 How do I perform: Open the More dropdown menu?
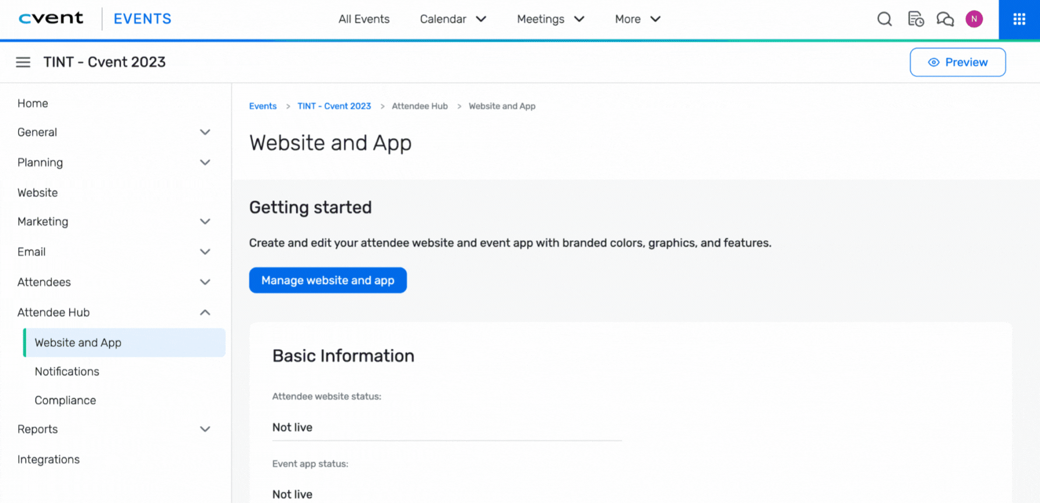tap(638, 19)
